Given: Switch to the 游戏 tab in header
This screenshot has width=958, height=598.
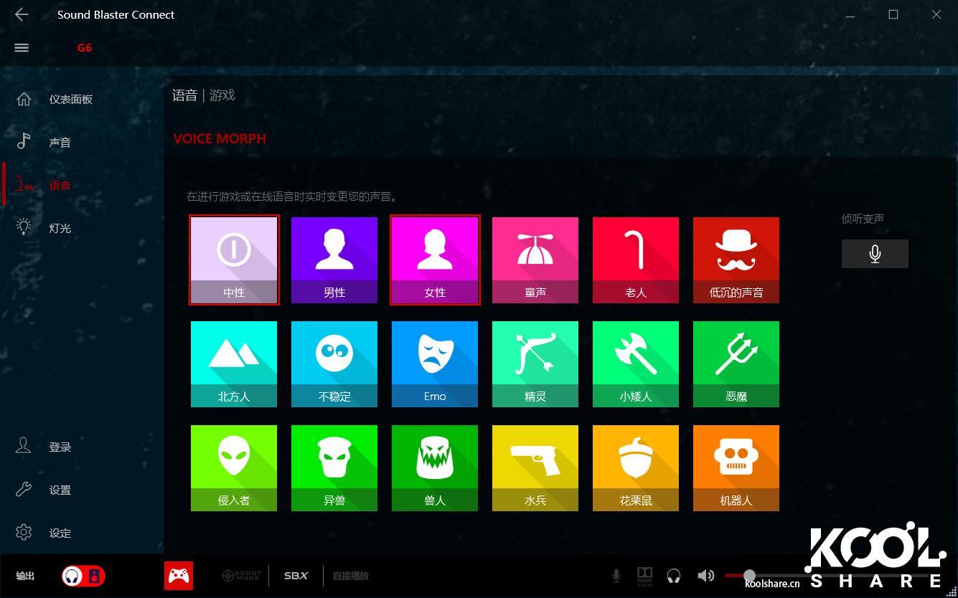Looking at the screenshot, I should coord(222,95).
